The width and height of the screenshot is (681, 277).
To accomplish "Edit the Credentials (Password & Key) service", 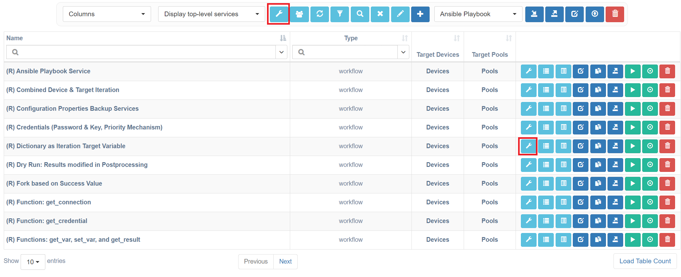I will tap(581, 127).
